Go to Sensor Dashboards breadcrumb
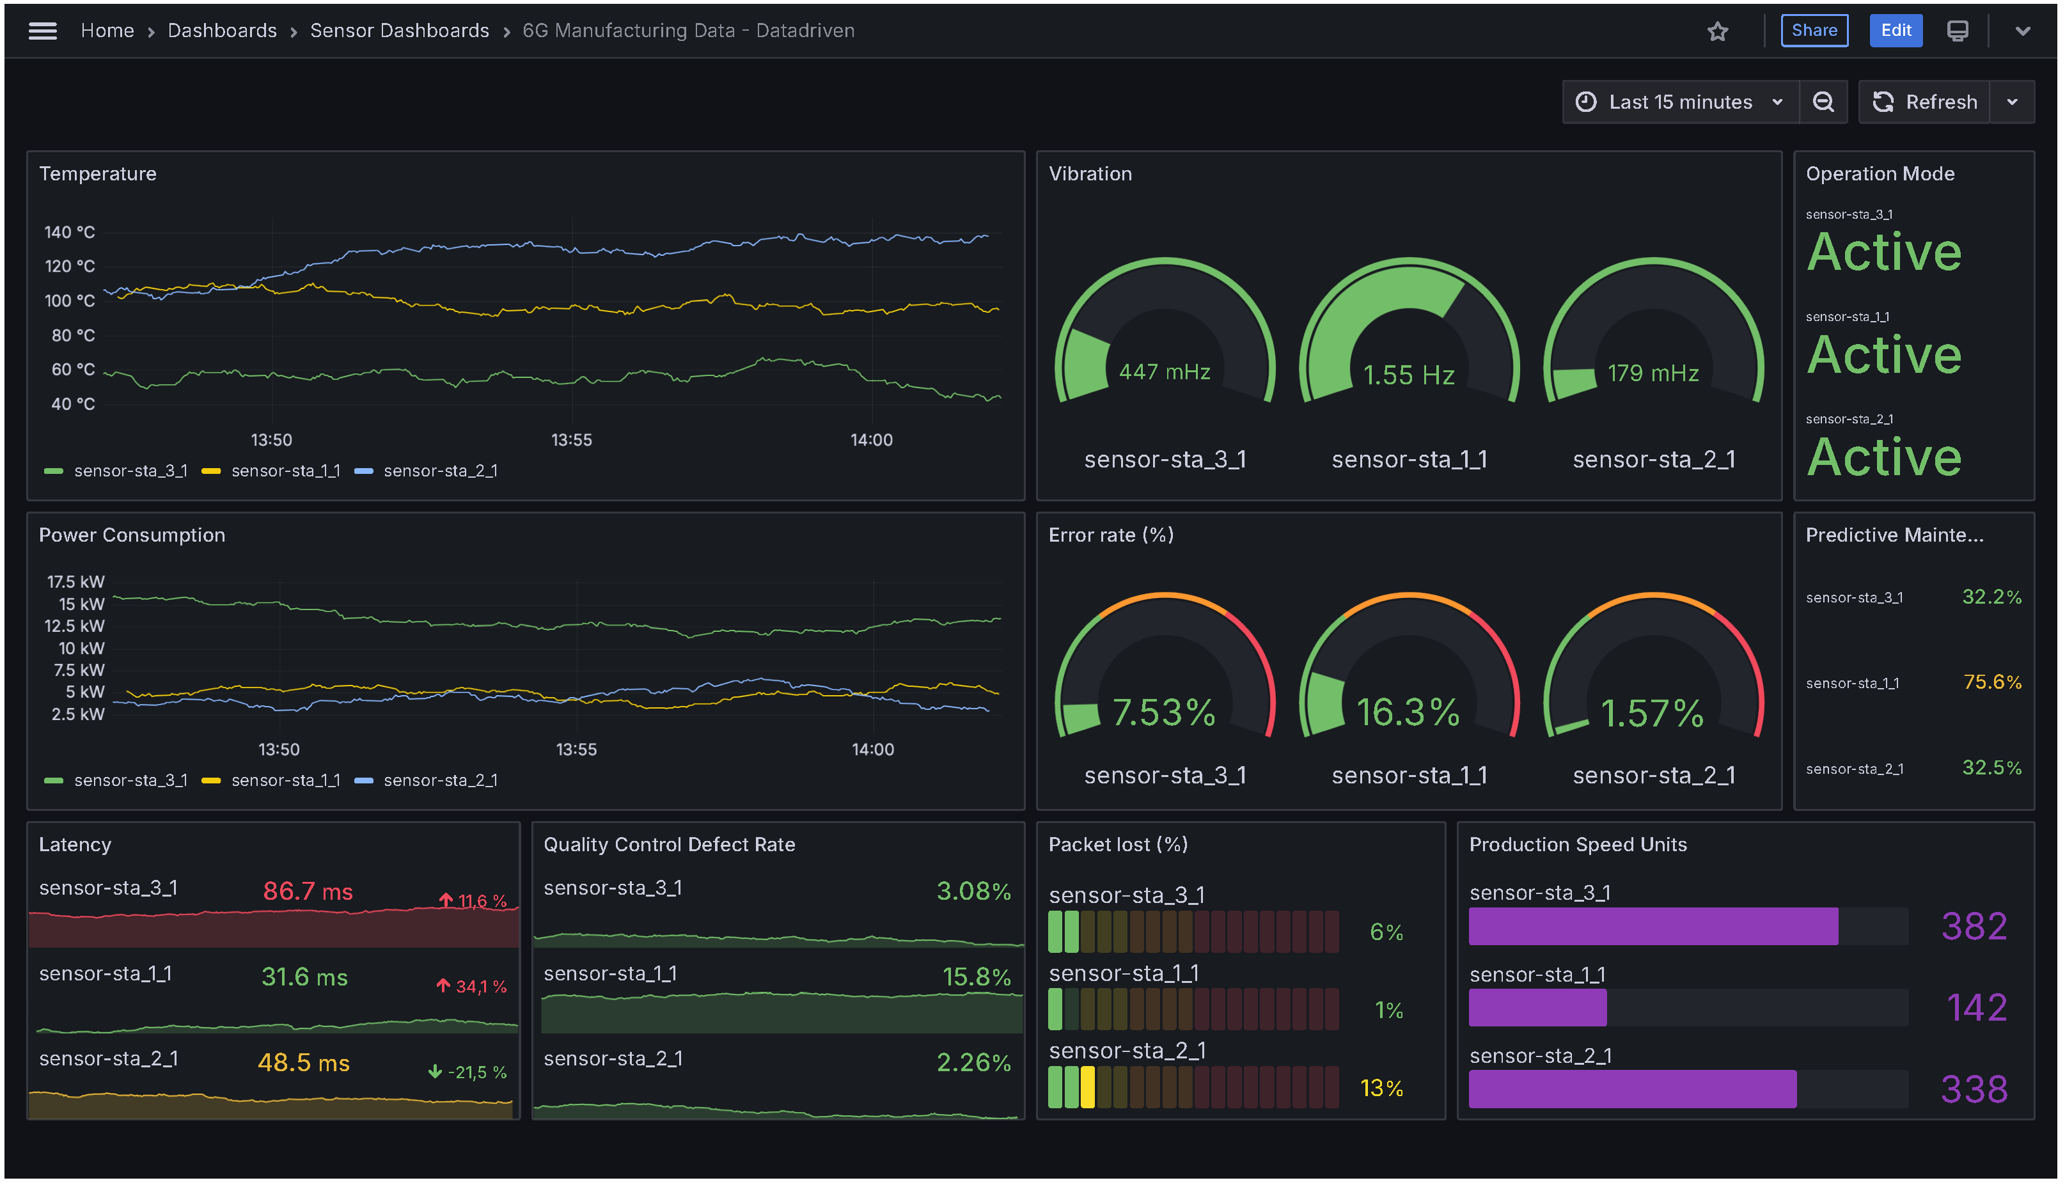Viewport: 2065px width, 1185px height. (x=398, y=31)
